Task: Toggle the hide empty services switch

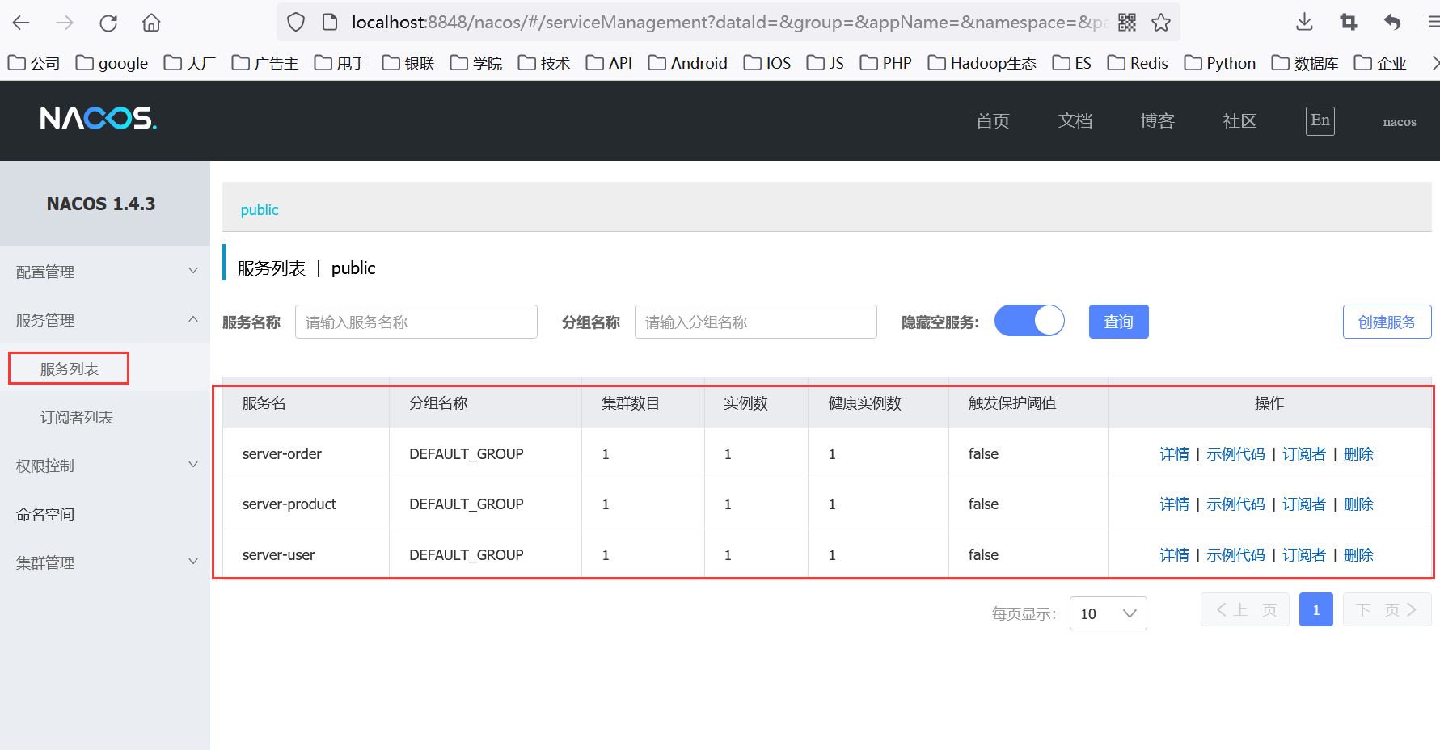Action: tap(1029, 321)
